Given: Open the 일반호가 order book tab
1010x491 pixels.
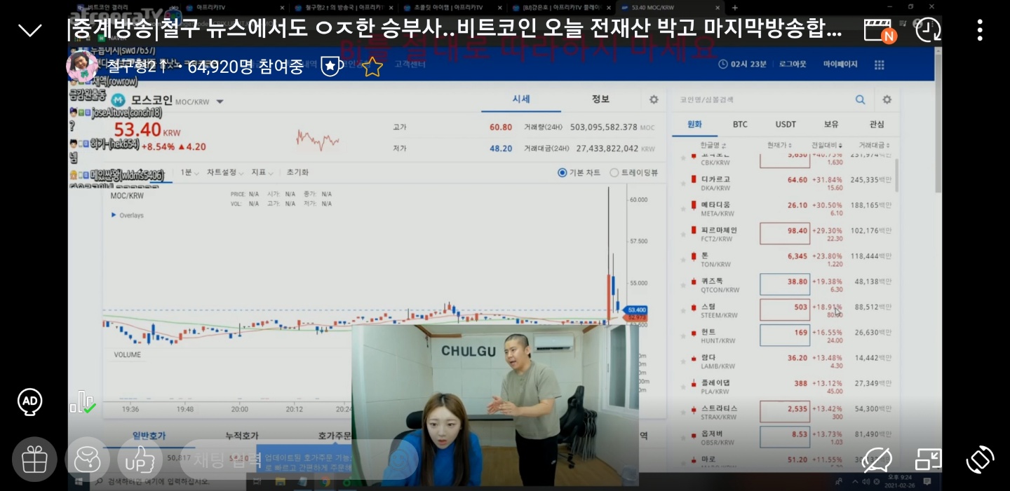Looking at the screenshot, I should click(149, 436).
